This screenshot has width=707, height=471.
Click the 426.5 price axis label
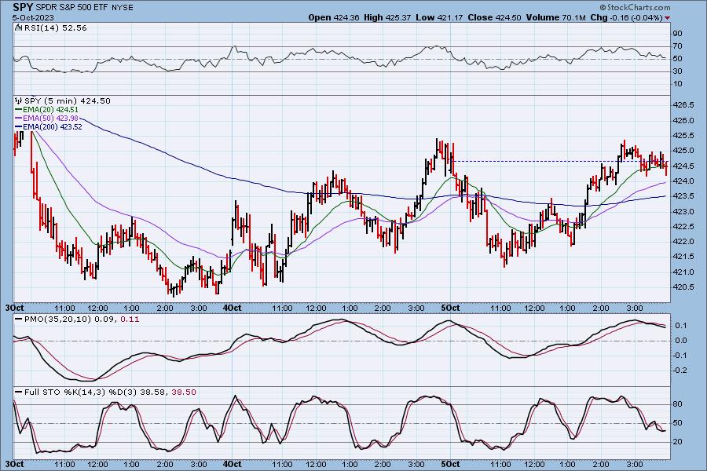683,105
